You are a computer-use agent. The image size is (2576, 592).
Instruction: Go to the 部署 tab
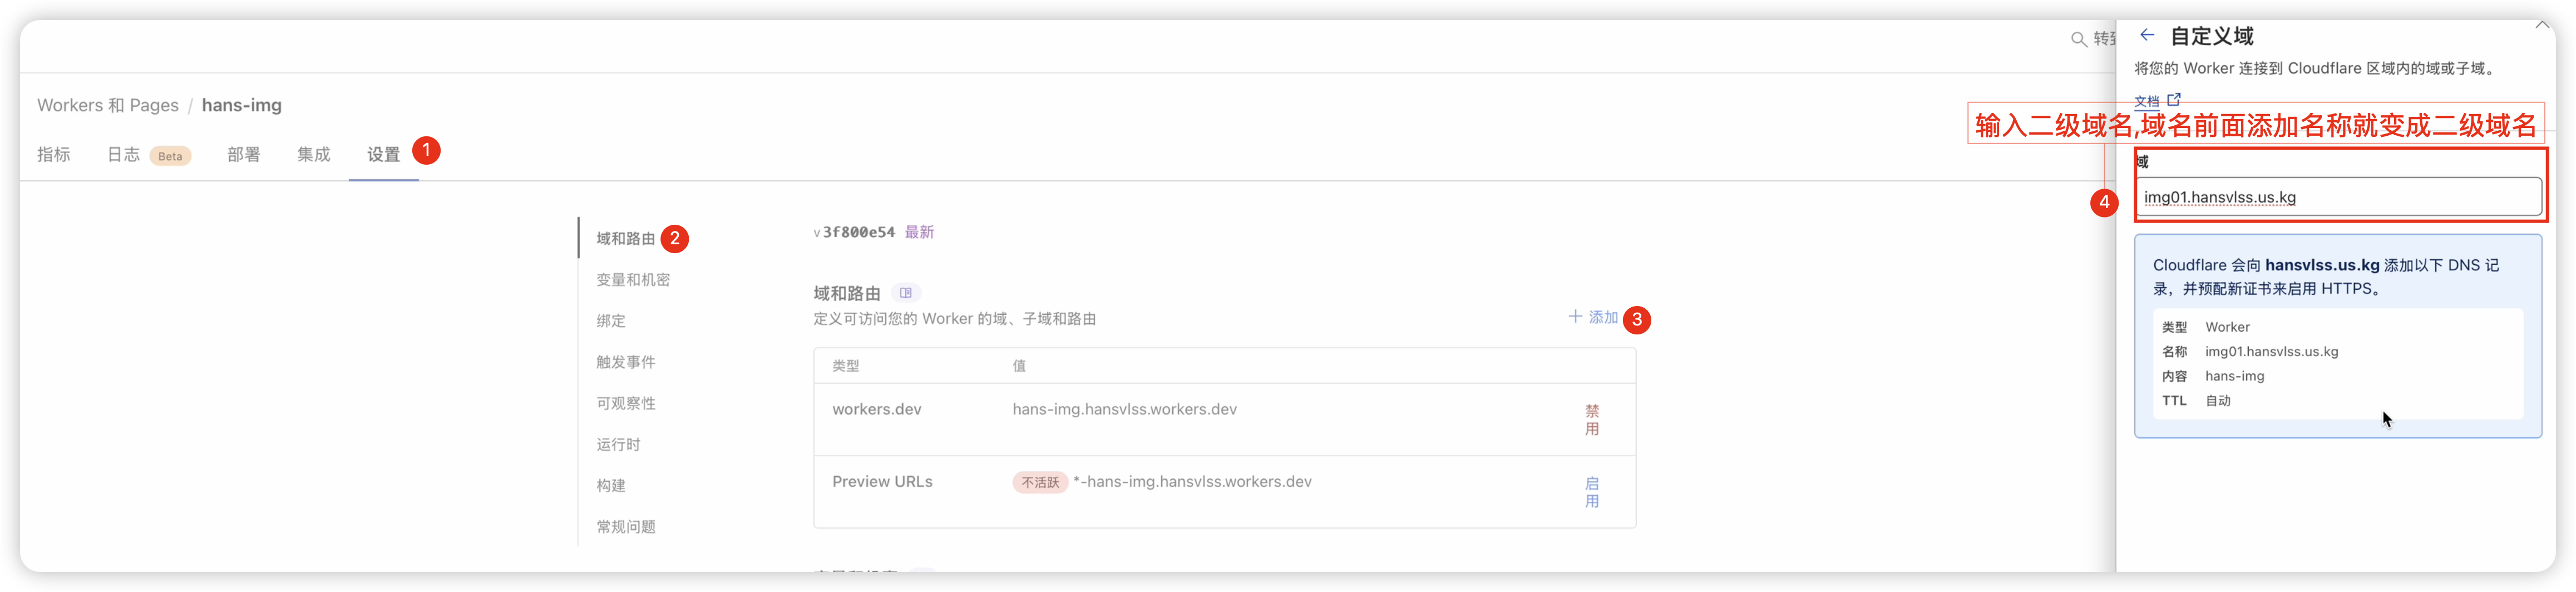click(x=243, y=154)
